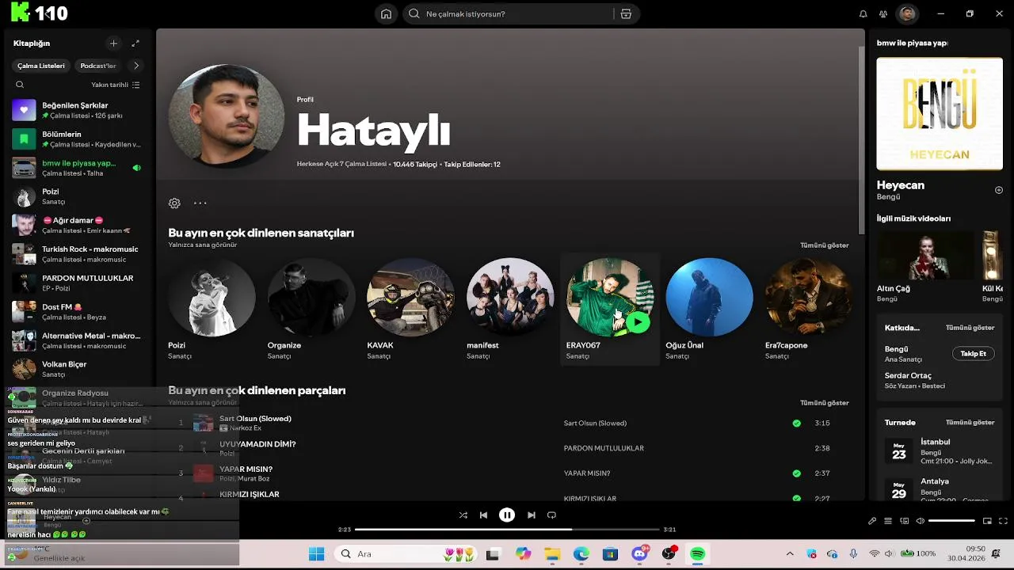Screen dimensions: 1014x570
Task: Show all tour dates in Turnede section
Action: pos(970,423)
